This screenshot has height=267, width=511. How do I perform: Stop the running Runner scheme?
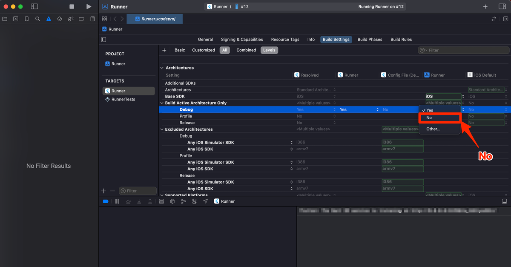coord(72,7)
